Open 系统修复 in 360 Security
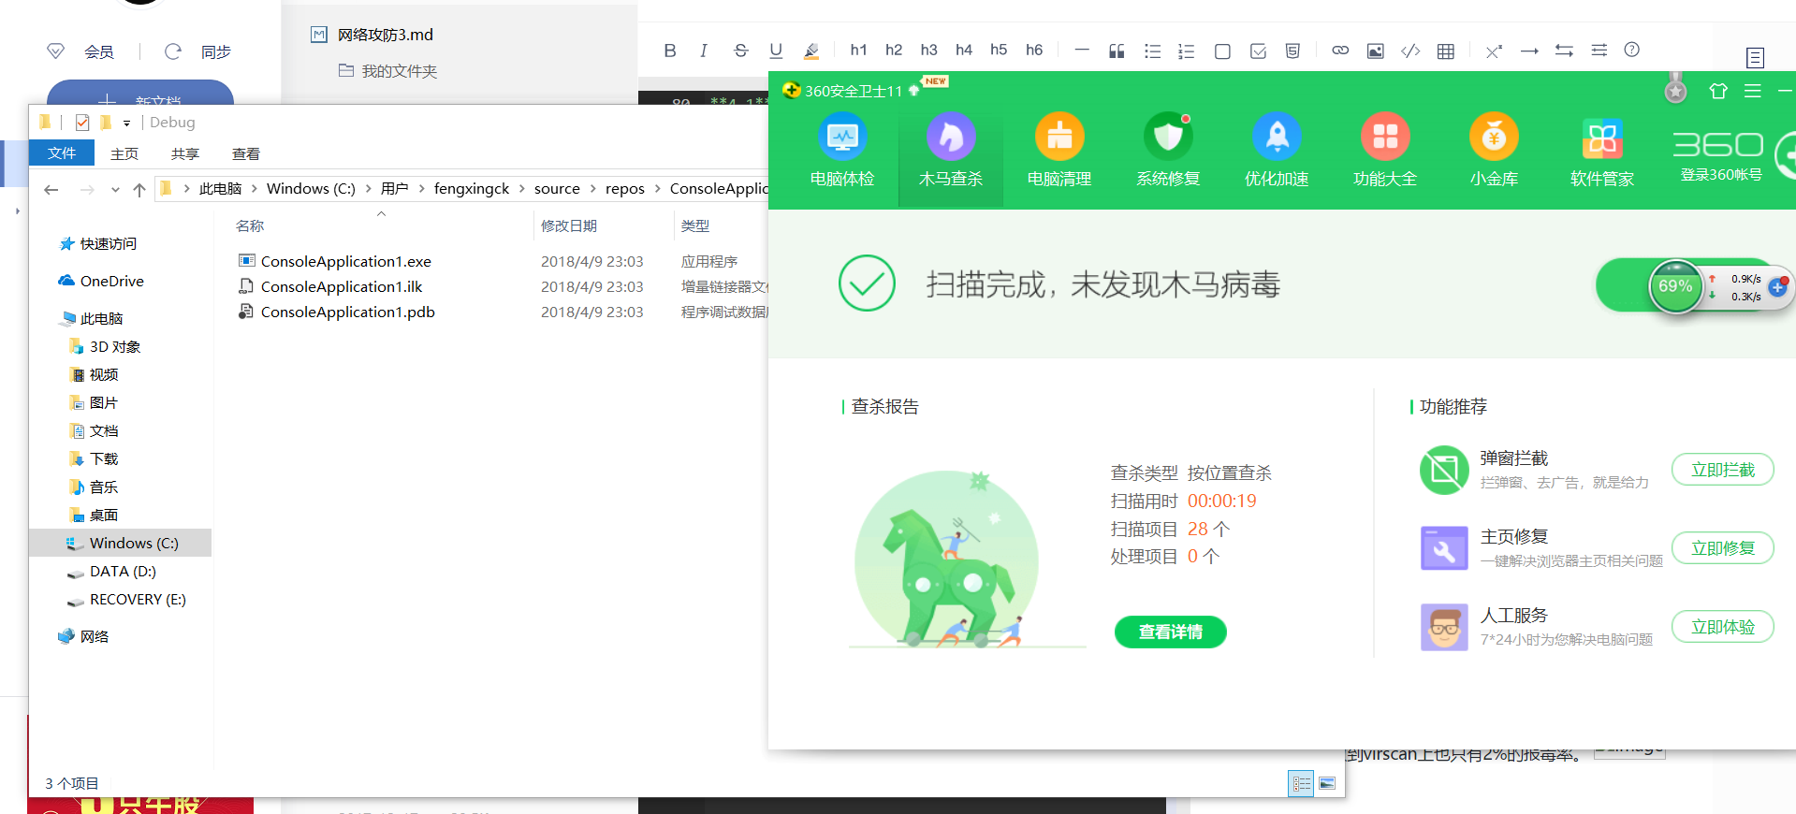Screen dimensions: 1796x814 coord(1168,150)
